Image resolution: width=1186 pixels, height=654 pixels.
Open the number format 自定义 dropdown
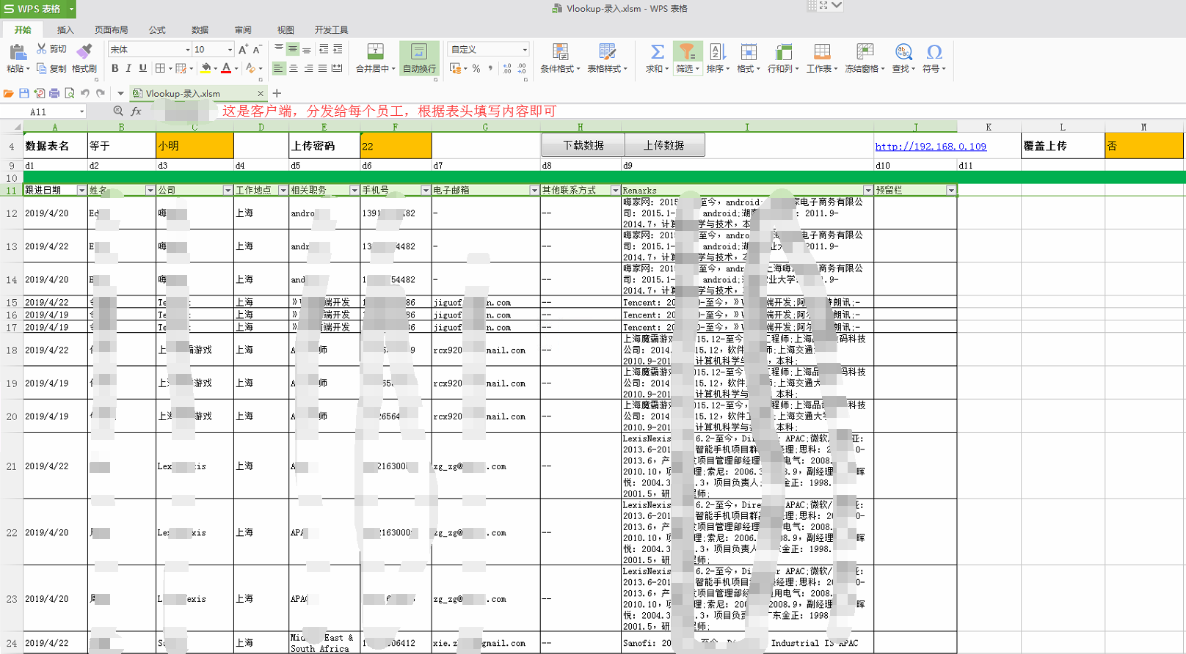[524, 49]
